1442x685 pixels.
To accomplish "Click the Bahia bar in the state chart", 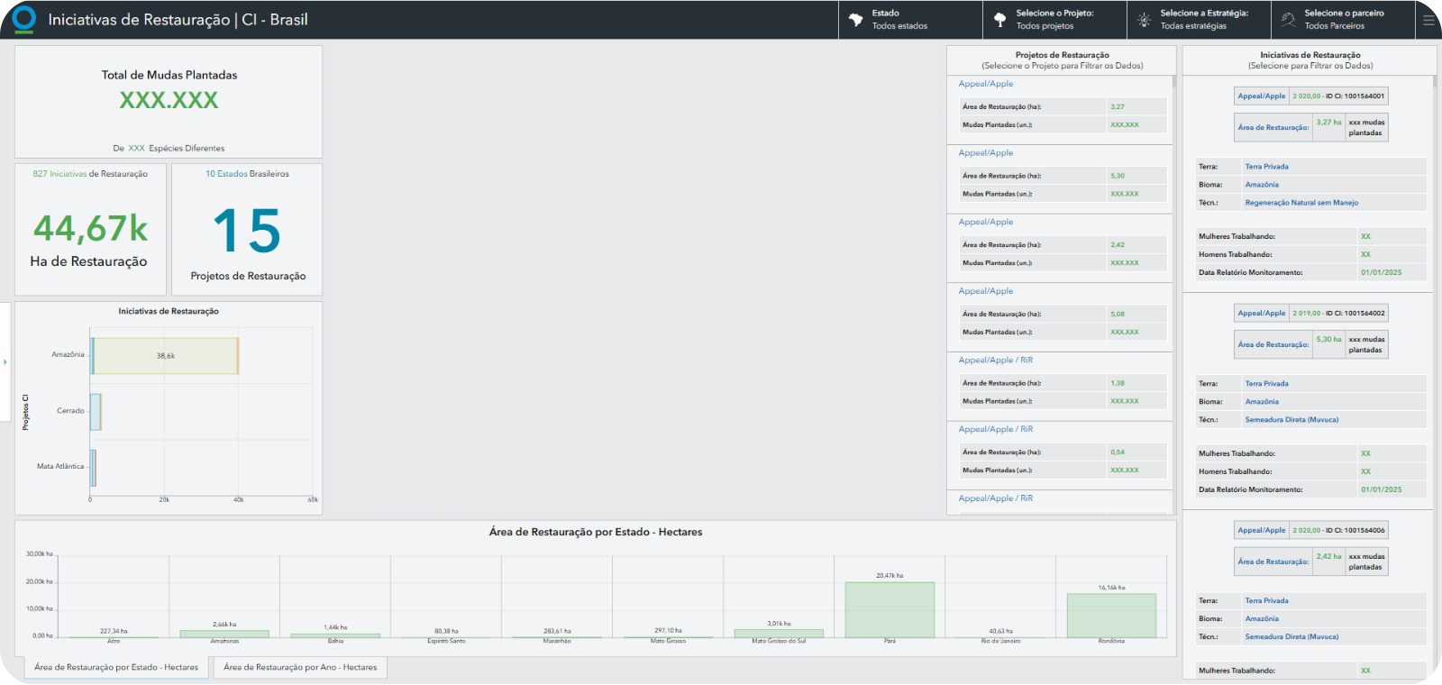I will [335, 636].
